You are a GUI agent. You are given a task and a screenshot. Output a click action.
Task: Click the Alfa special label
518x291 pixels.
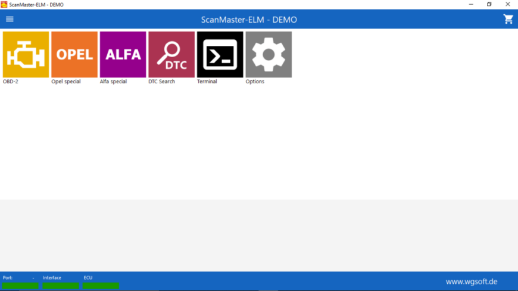(x=113, y=82)
